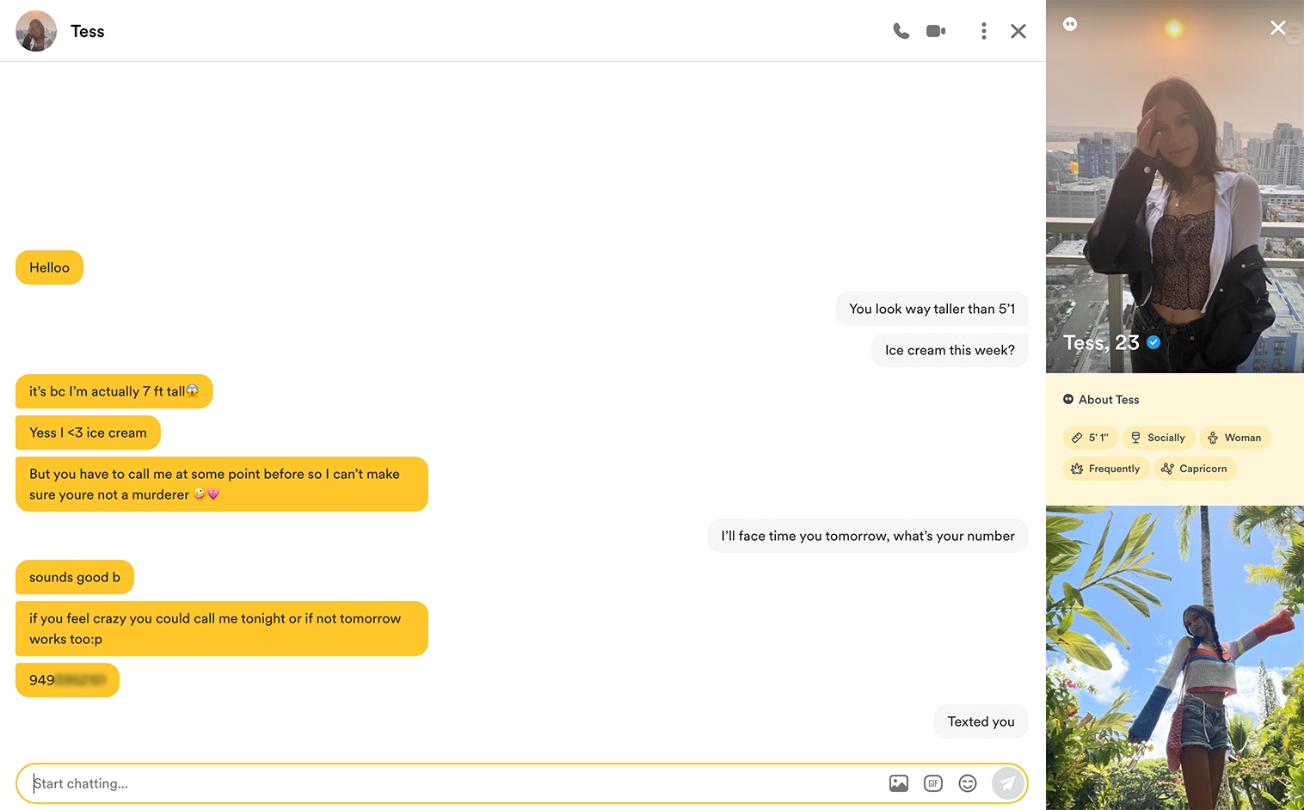Click Tess's avatar in chat header
The width and height of the screenshot is (1304, 810).
click(x=36, y=31)
